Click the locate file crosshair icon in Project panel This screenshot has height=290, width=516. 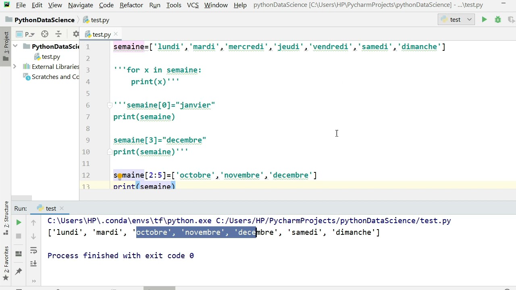tap(45, 34)
